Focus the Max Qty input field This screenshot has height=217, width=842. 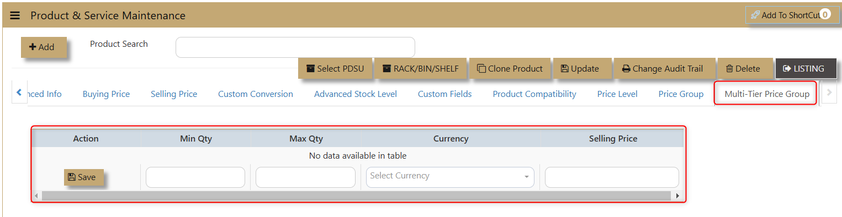click(305, 177)
